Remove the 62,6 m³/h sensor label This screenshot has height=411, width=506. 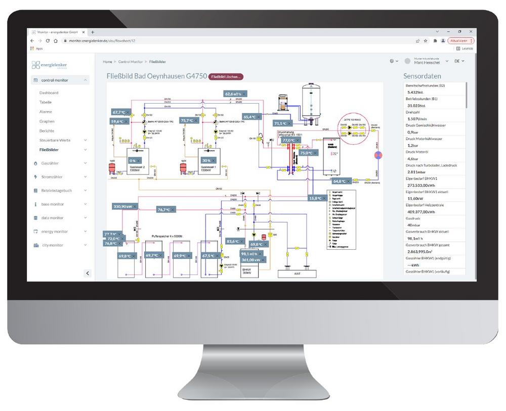pos(244,94)
